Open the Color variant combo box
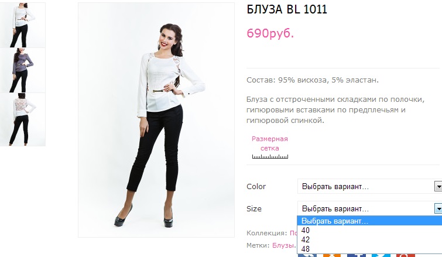The image size is (442, 257). click(369, 186)
